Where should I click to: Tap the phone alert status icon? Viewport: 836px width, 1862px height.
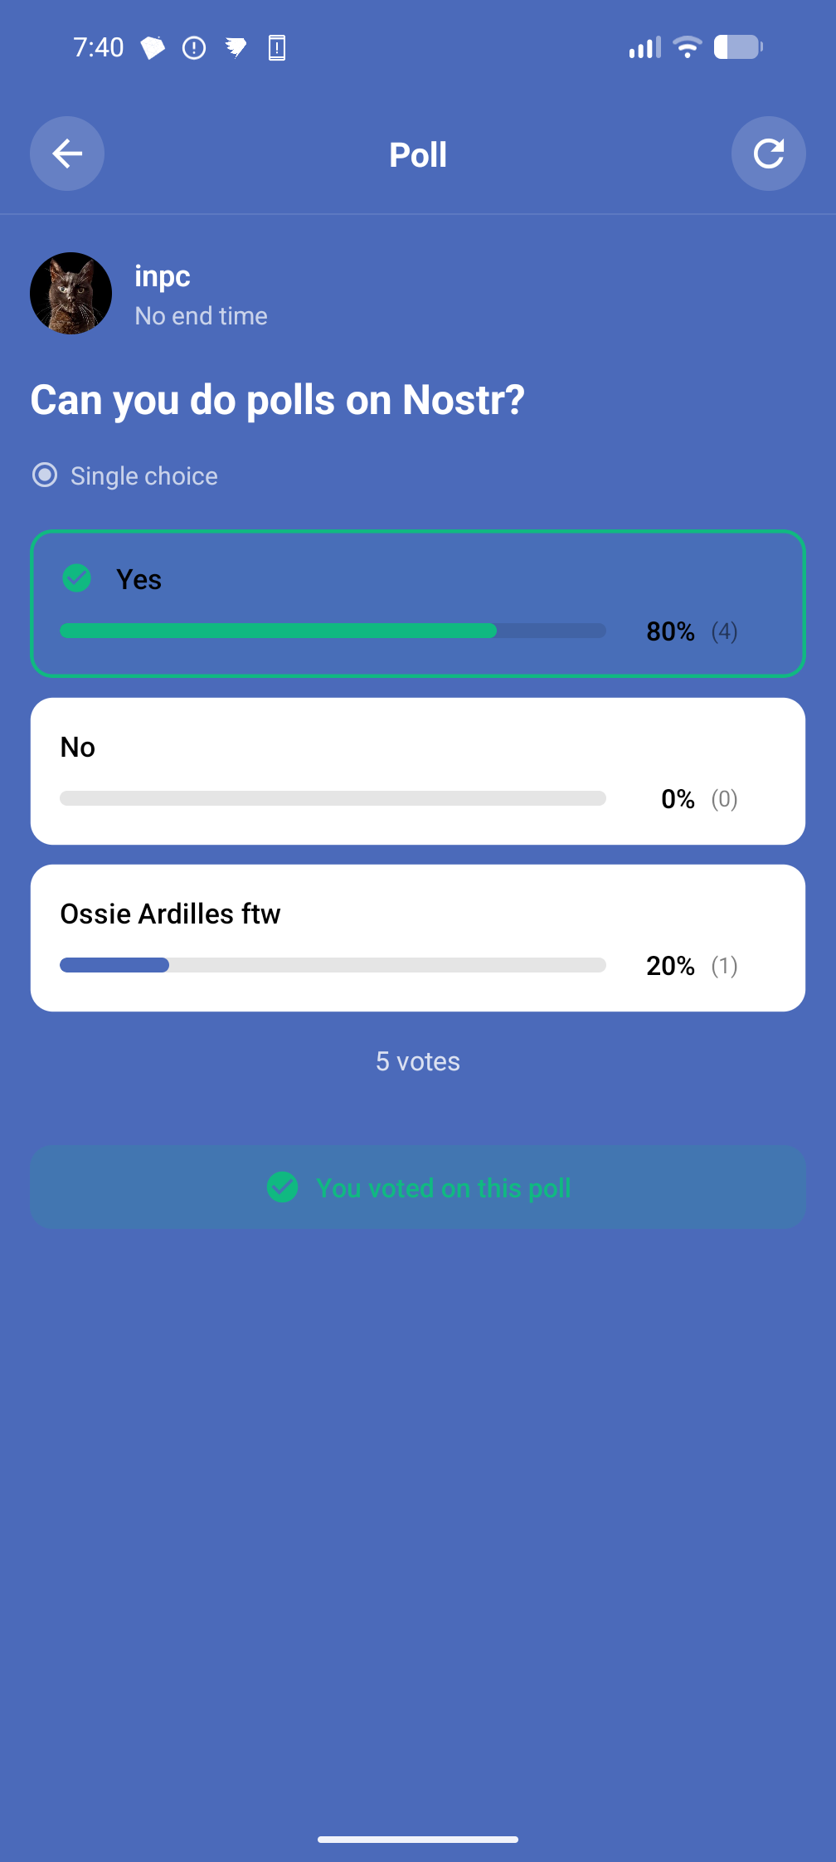(277, 48)
